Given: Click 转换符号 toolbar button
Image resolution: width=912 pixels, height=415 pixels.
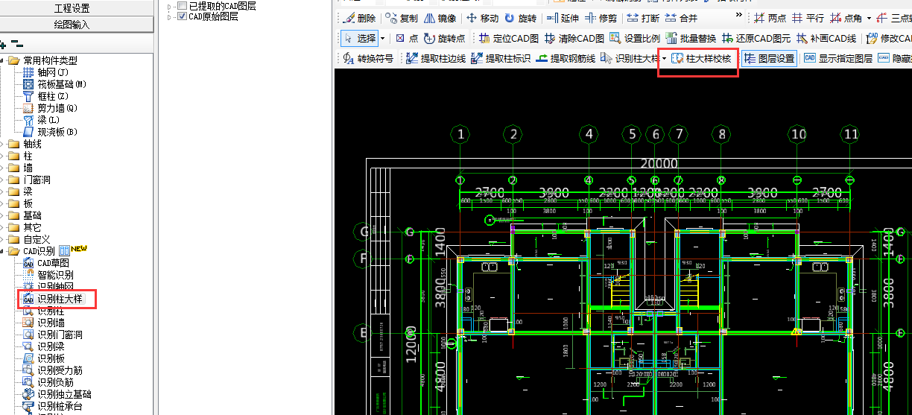Looking at the screenshot, I should [x=368, y=58].
